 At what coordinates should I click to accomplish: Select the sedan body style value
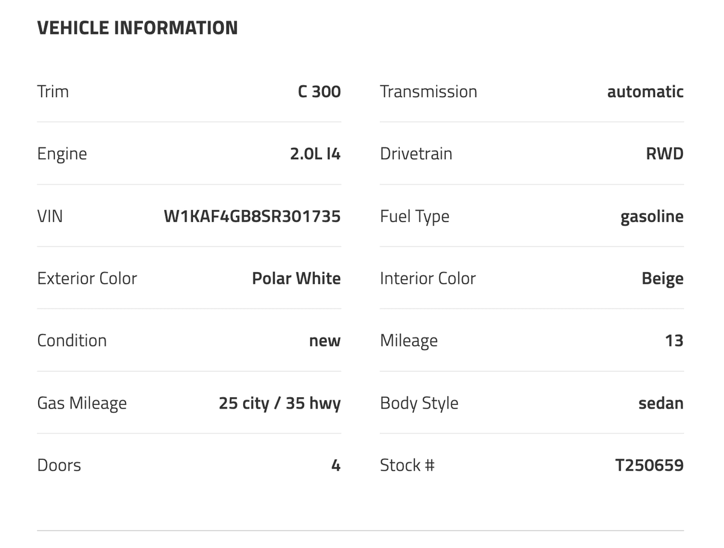point(661,403)
